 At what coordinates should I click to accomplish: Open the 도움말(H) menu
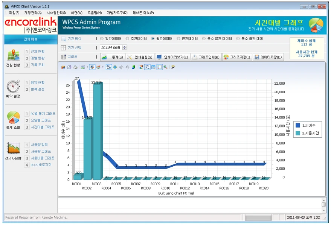coord(95,13)
